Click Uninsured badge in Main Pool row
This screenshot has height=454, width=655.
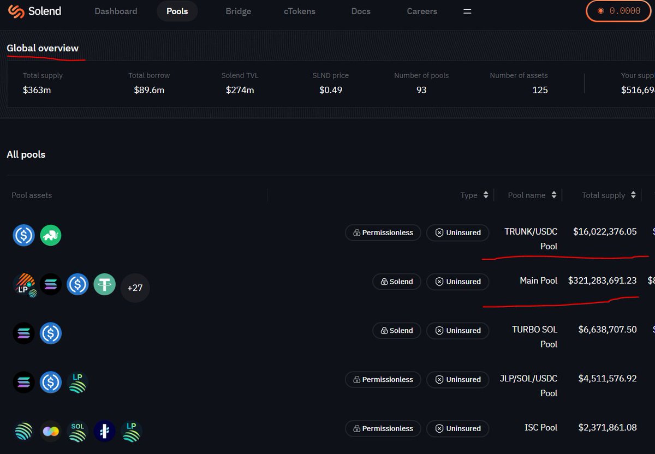tap(457, 282)
